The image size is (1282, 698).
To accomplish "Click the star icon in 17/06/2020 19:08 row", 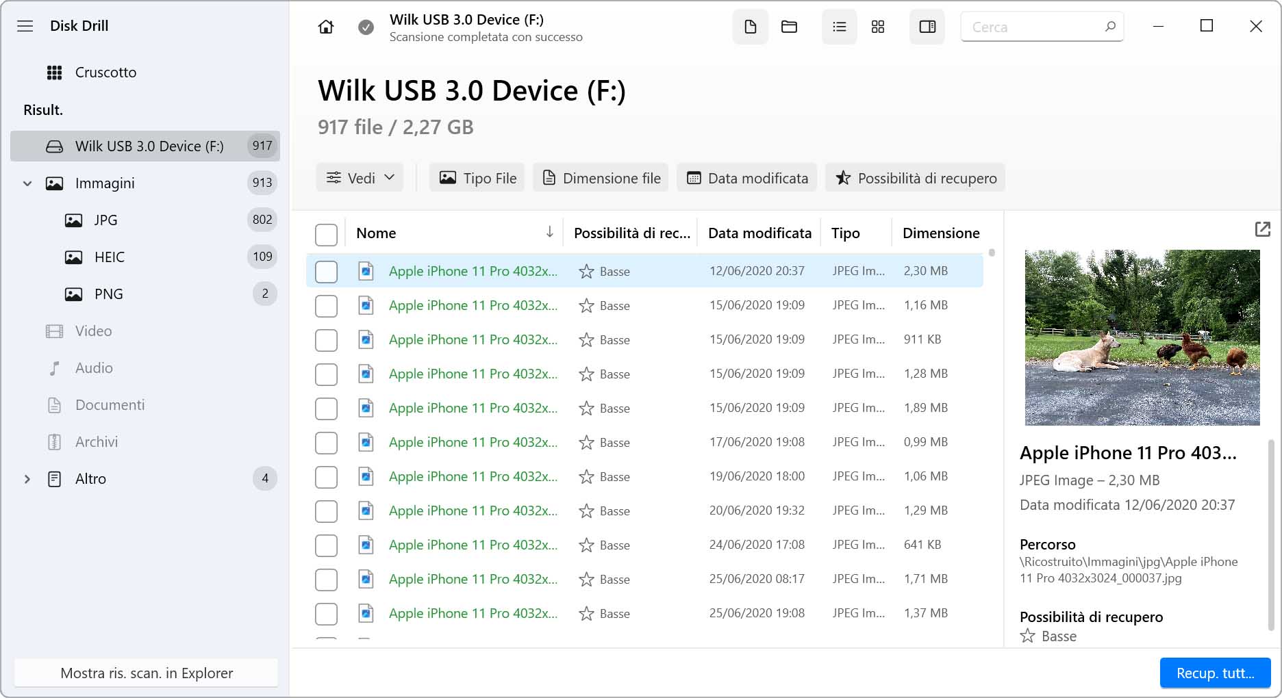I will pos(586,443).
